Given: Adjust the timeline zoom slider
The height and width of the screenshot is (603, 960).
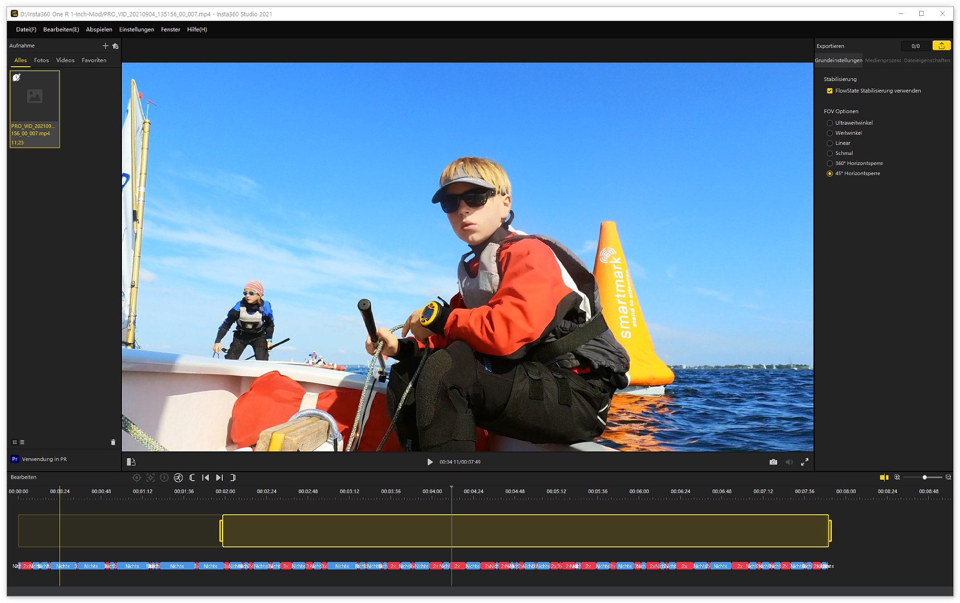Looking at the screenshot, I should (x=924, y=477).
